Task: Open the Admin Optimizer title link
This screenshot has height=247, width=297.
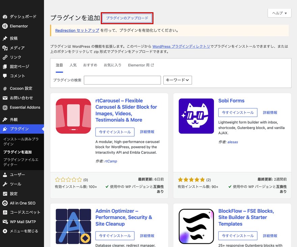Action: click(x=124, y=217)
